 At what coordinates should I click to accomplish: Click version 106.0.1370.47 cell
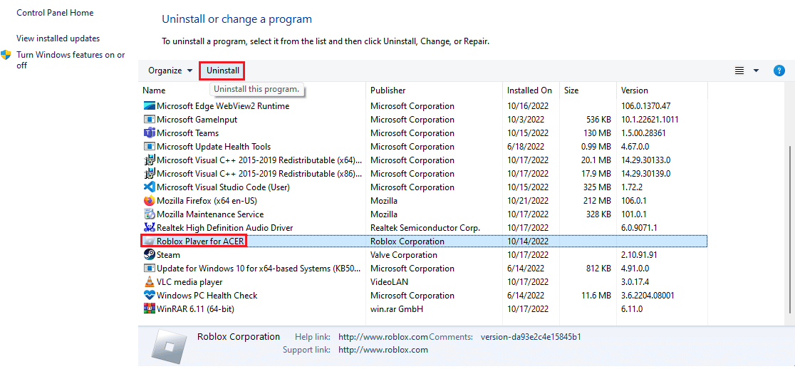click(646, 106)
